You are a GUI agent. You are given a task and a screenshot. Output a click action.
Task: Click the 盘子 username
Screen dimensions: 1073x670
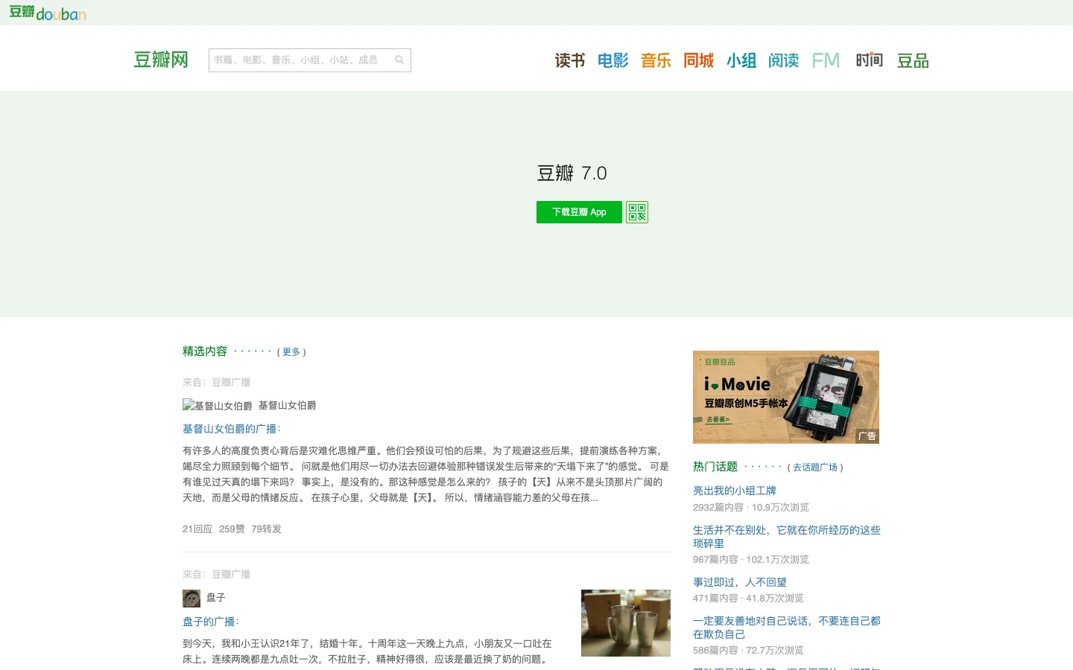click(216, 598)
